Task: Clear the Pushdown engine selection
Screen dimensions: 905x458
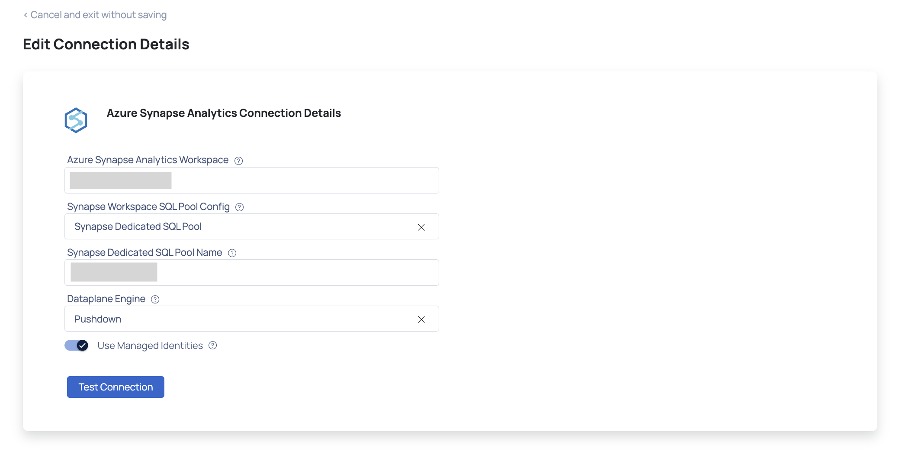Action: pyautogui.click(x=421, y=319)
